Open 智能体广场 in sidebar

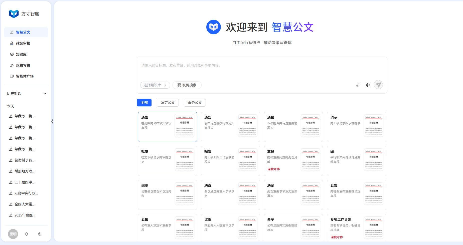coord(25,76)
